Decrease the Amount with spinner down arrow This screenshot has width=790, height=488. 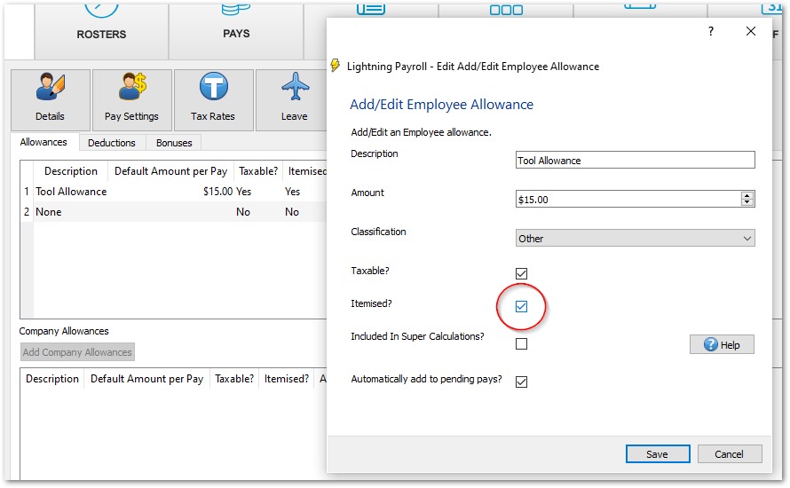point(747,202)
